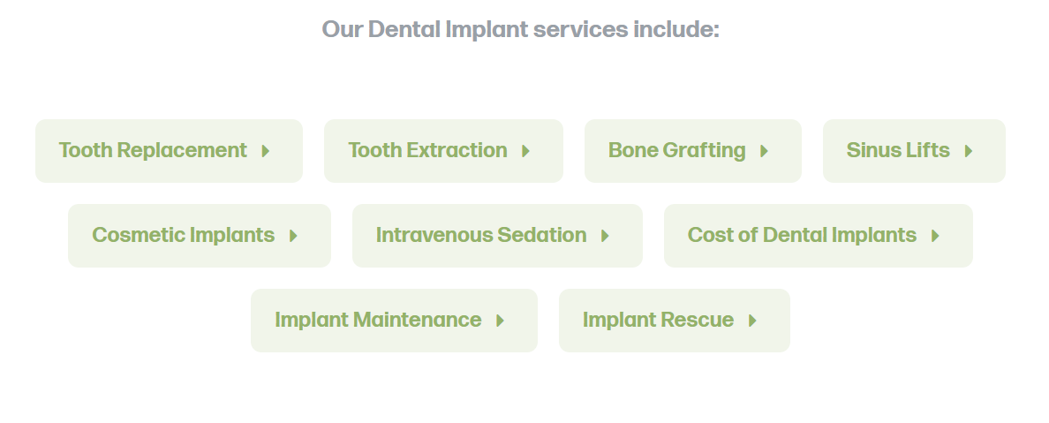Click the arrow icon next to Cosmetic Implants
The image size is (1049, 423).
(x=293, y=236)
